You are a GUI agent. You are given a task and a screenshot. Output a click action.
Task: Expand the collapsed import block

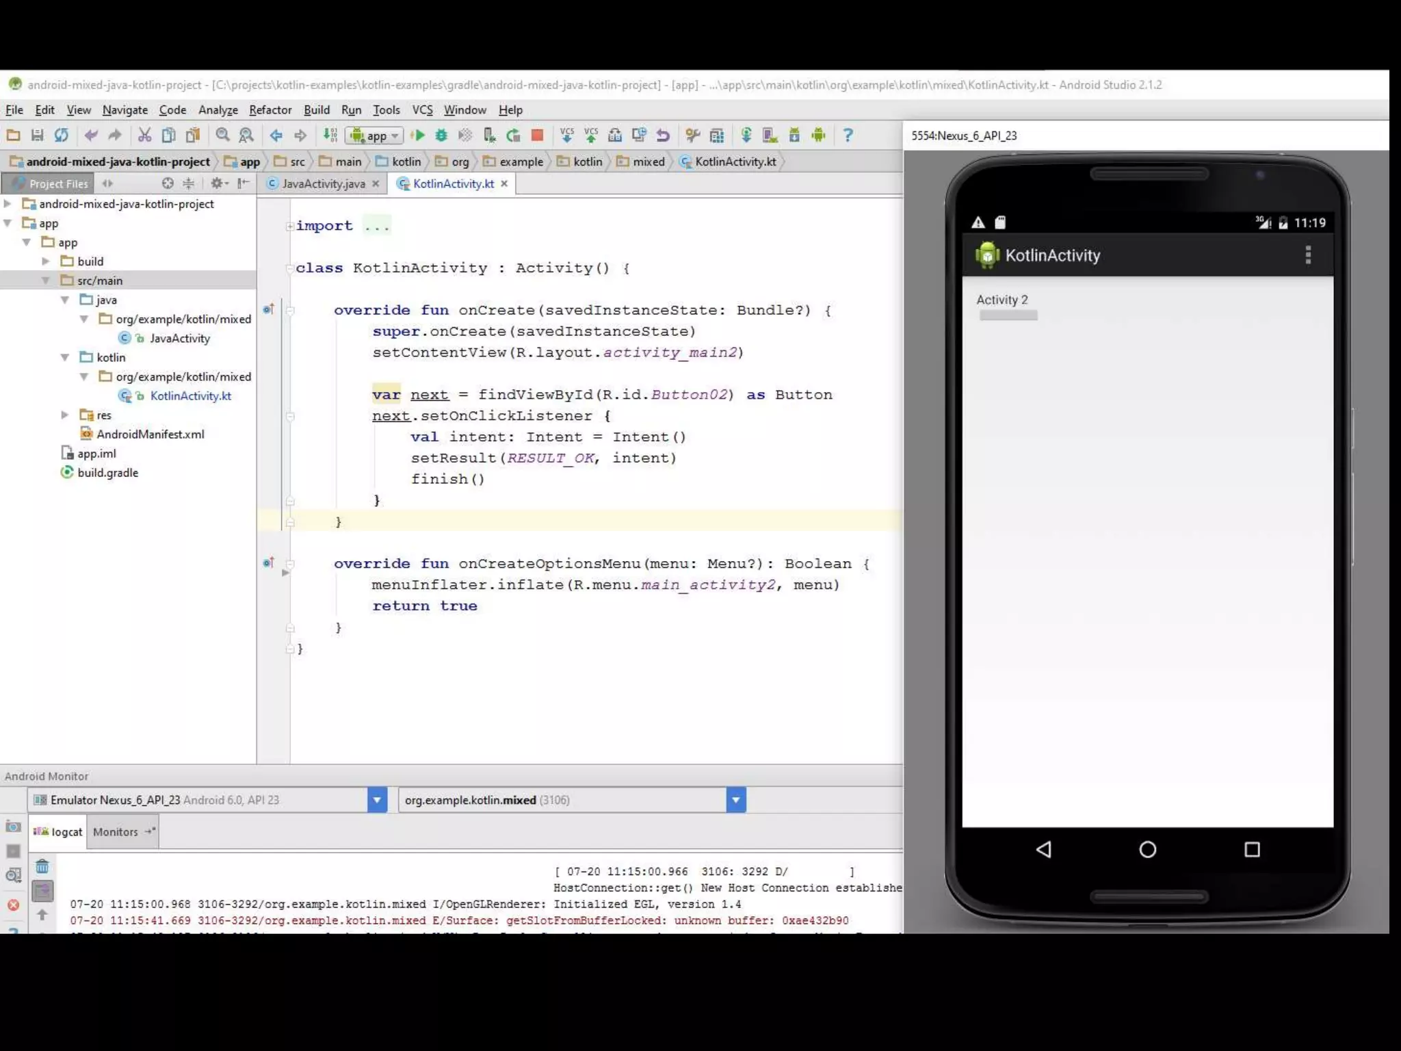coord(290,226)
